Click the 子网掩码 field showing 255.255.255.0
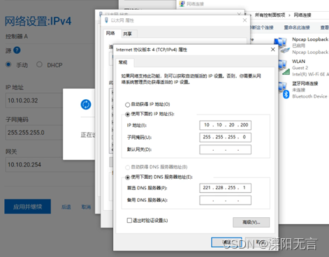 pos(34,133)
